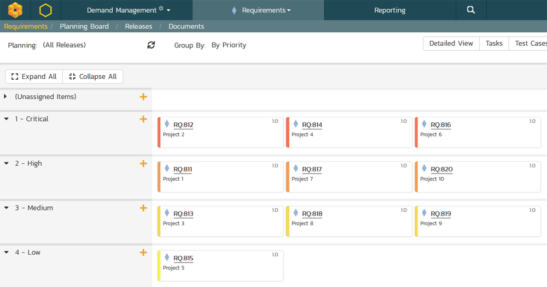Expand the Unassigned Items group

[6, 97]
